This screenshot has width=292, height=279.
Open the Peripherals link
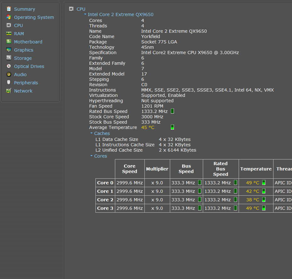[26, 83]
